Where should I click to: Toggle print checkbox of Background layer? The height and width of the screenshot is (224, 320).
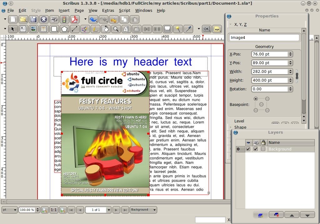tap(256, 149)
